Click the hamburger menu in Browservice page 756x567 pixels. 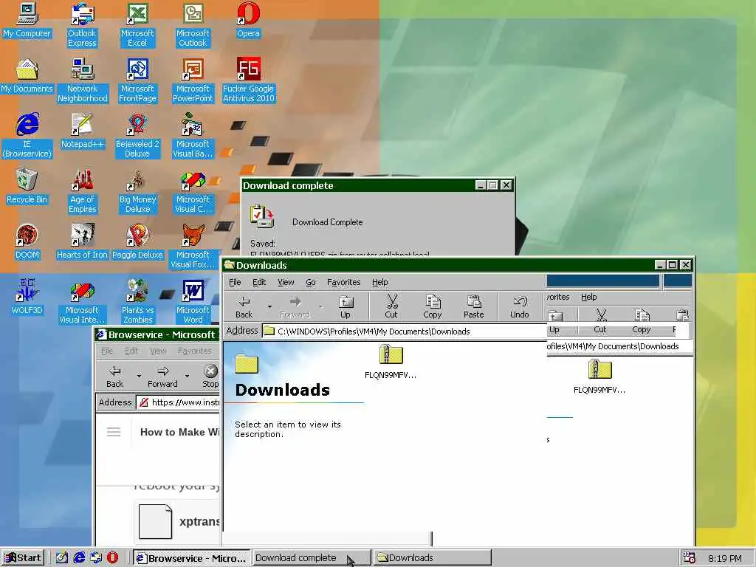click(x=114, y=432)
